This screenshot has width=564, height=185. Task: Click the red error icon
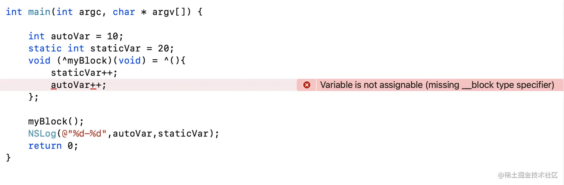[307, 85]
